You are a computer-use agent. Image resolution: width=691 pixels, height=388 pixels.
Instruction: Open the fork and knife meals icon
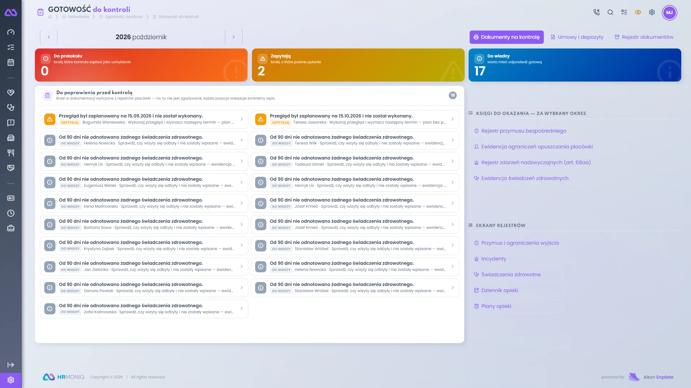coord(11,153)
